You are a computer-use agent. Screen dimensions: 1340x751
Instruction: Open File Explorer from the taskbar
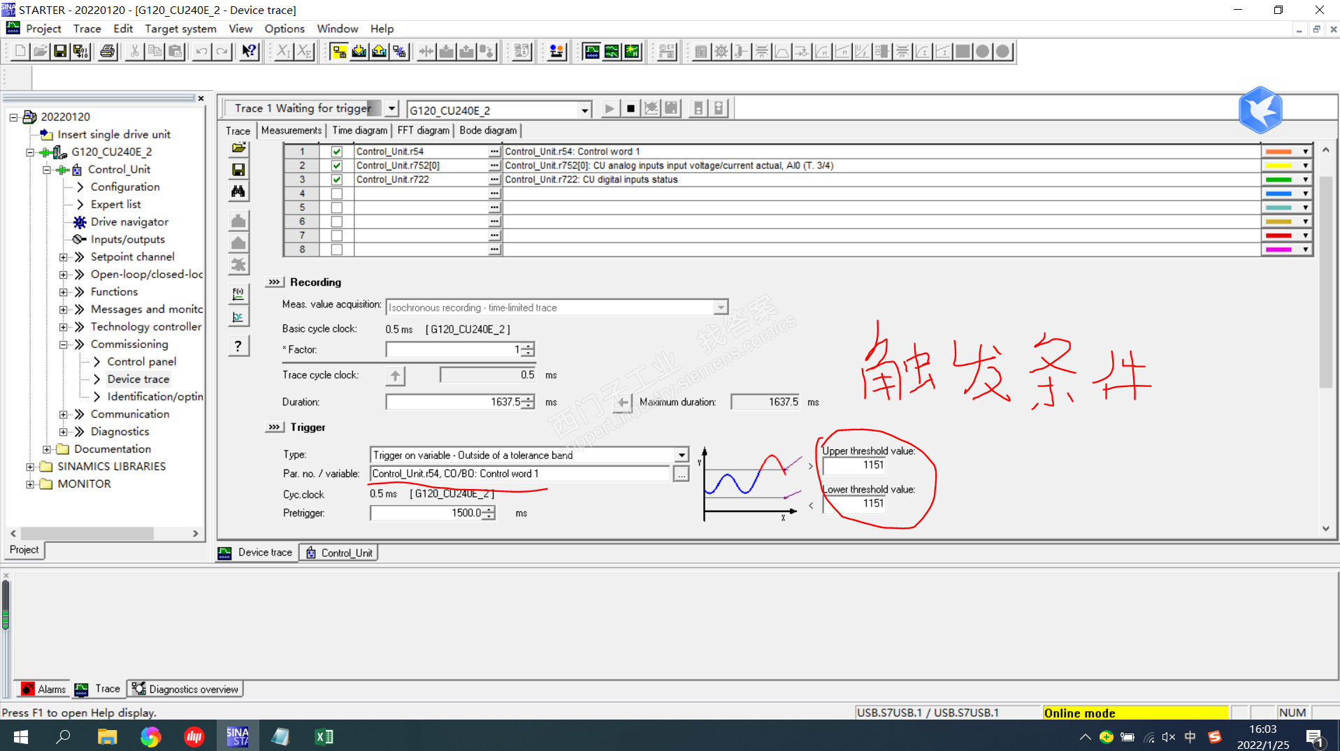pyautogui.click(x=107, y=736)
